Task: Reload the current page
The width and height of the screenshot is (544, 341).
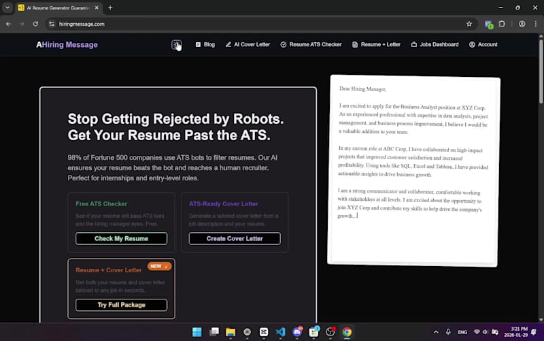Action: pyautogui.click(x=35, y=24)
